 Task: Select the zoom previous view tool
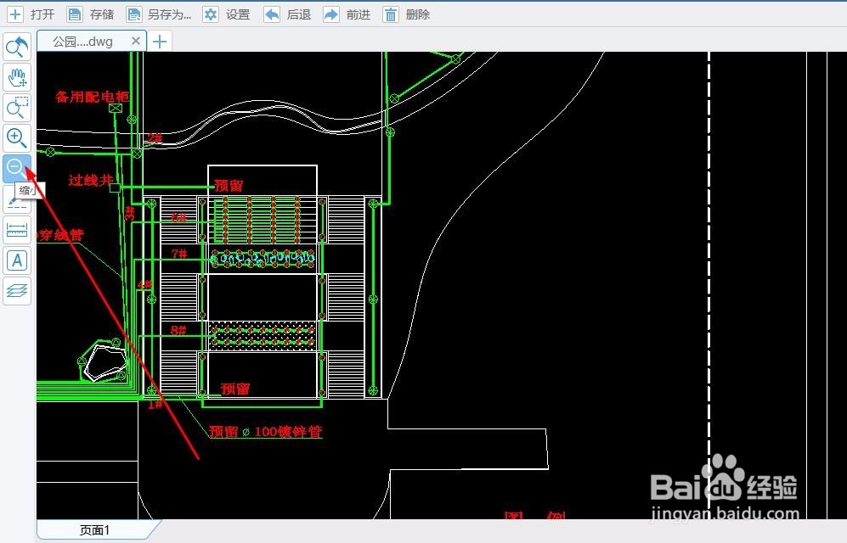(17, 47)
